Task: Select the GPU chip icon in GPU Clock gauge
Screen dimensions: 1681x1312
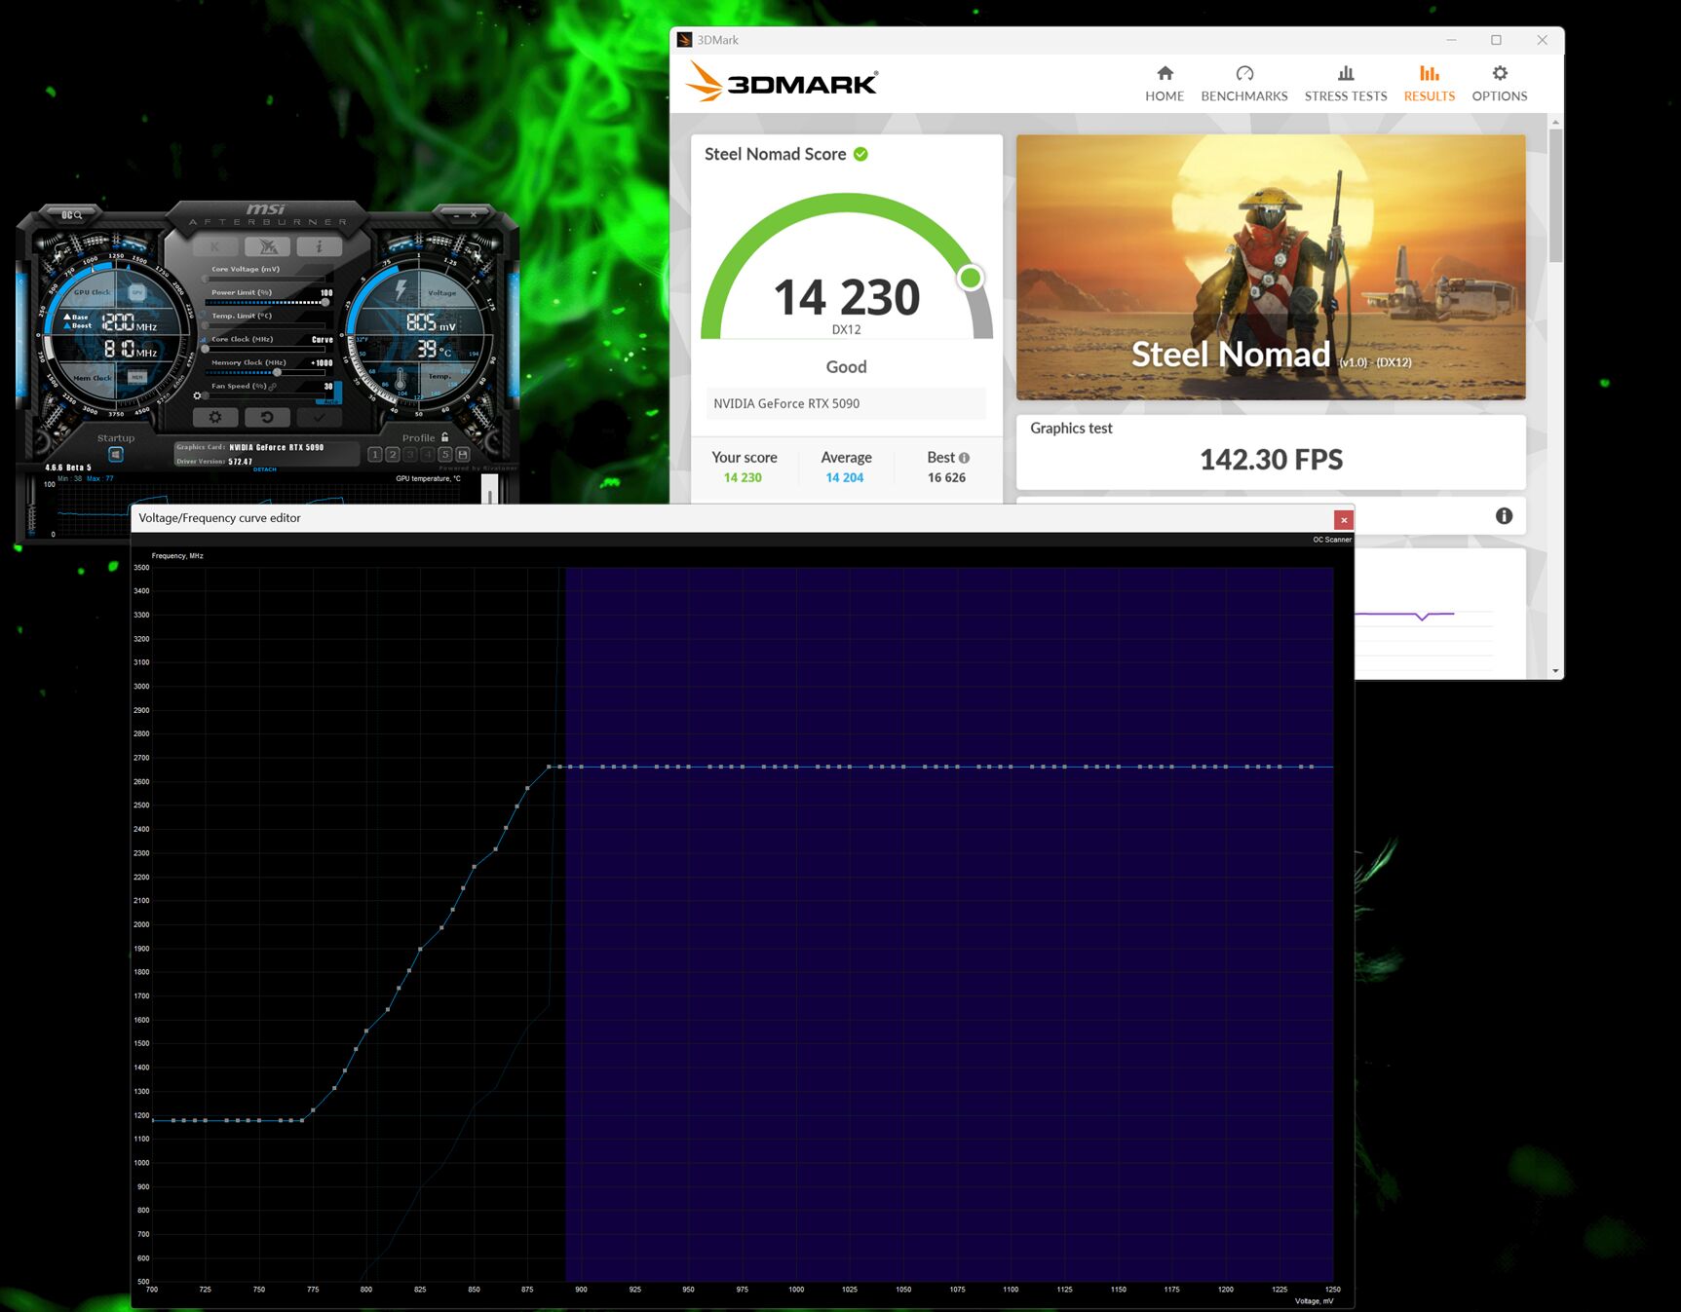Action: pos(136,292)
